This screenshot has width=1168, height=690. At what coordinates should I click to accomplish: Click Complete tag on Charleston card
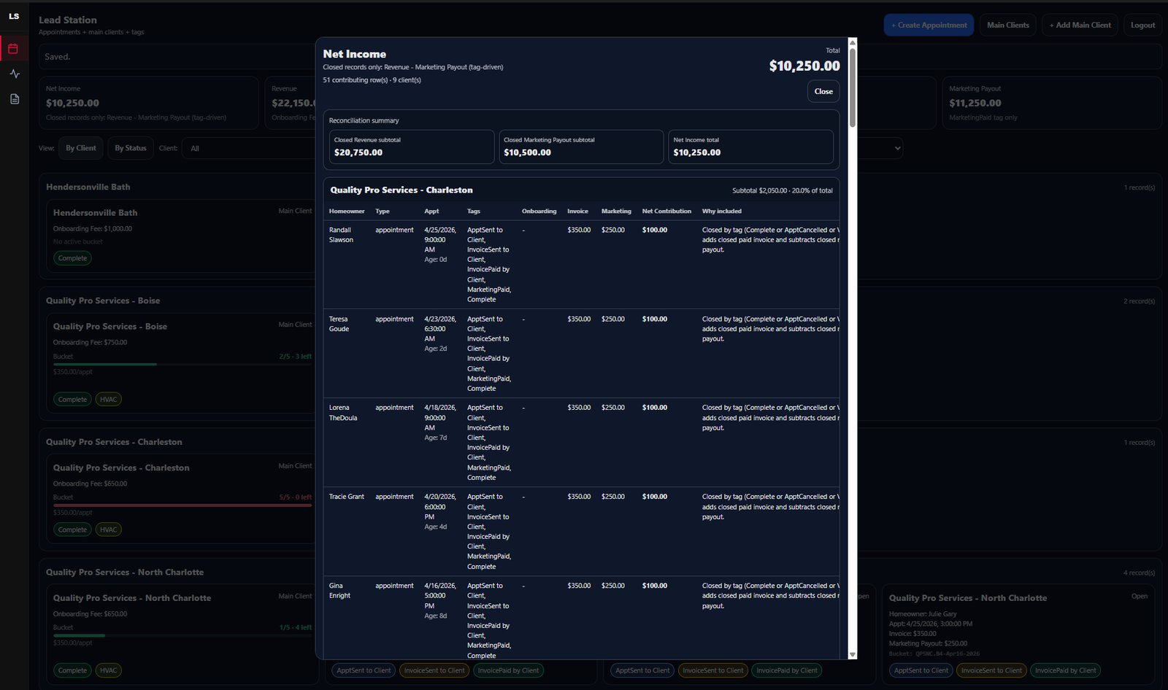pos(72,530)
